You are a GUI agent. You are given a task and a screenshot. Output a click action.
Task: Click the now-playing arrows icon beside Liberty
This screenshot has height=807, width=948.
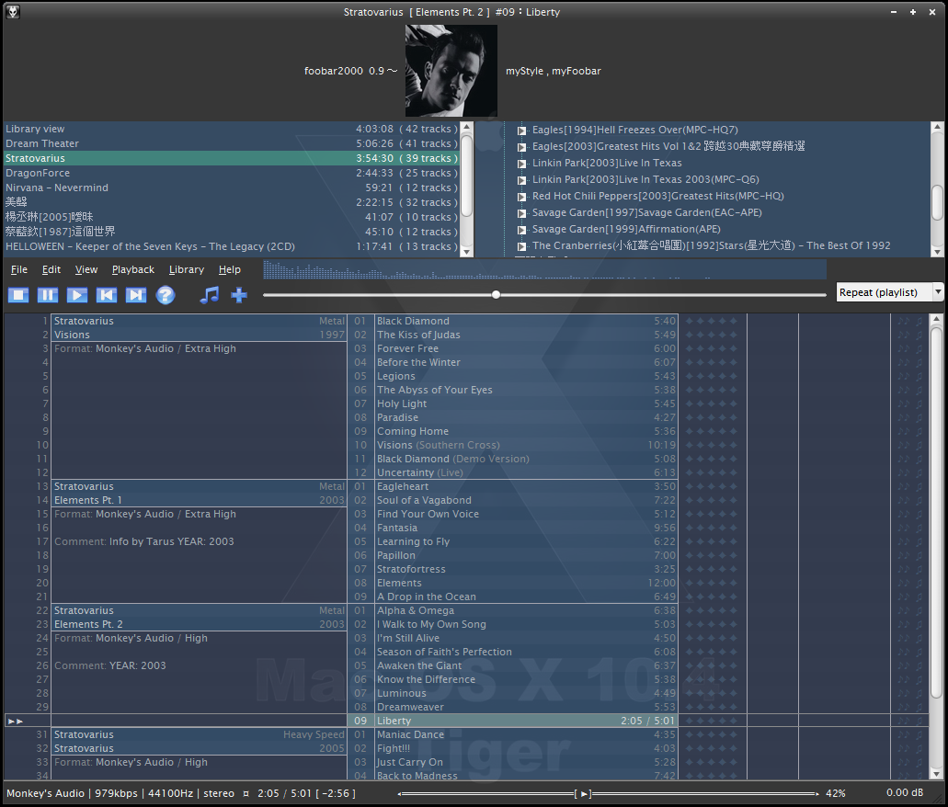pos(16,722)
